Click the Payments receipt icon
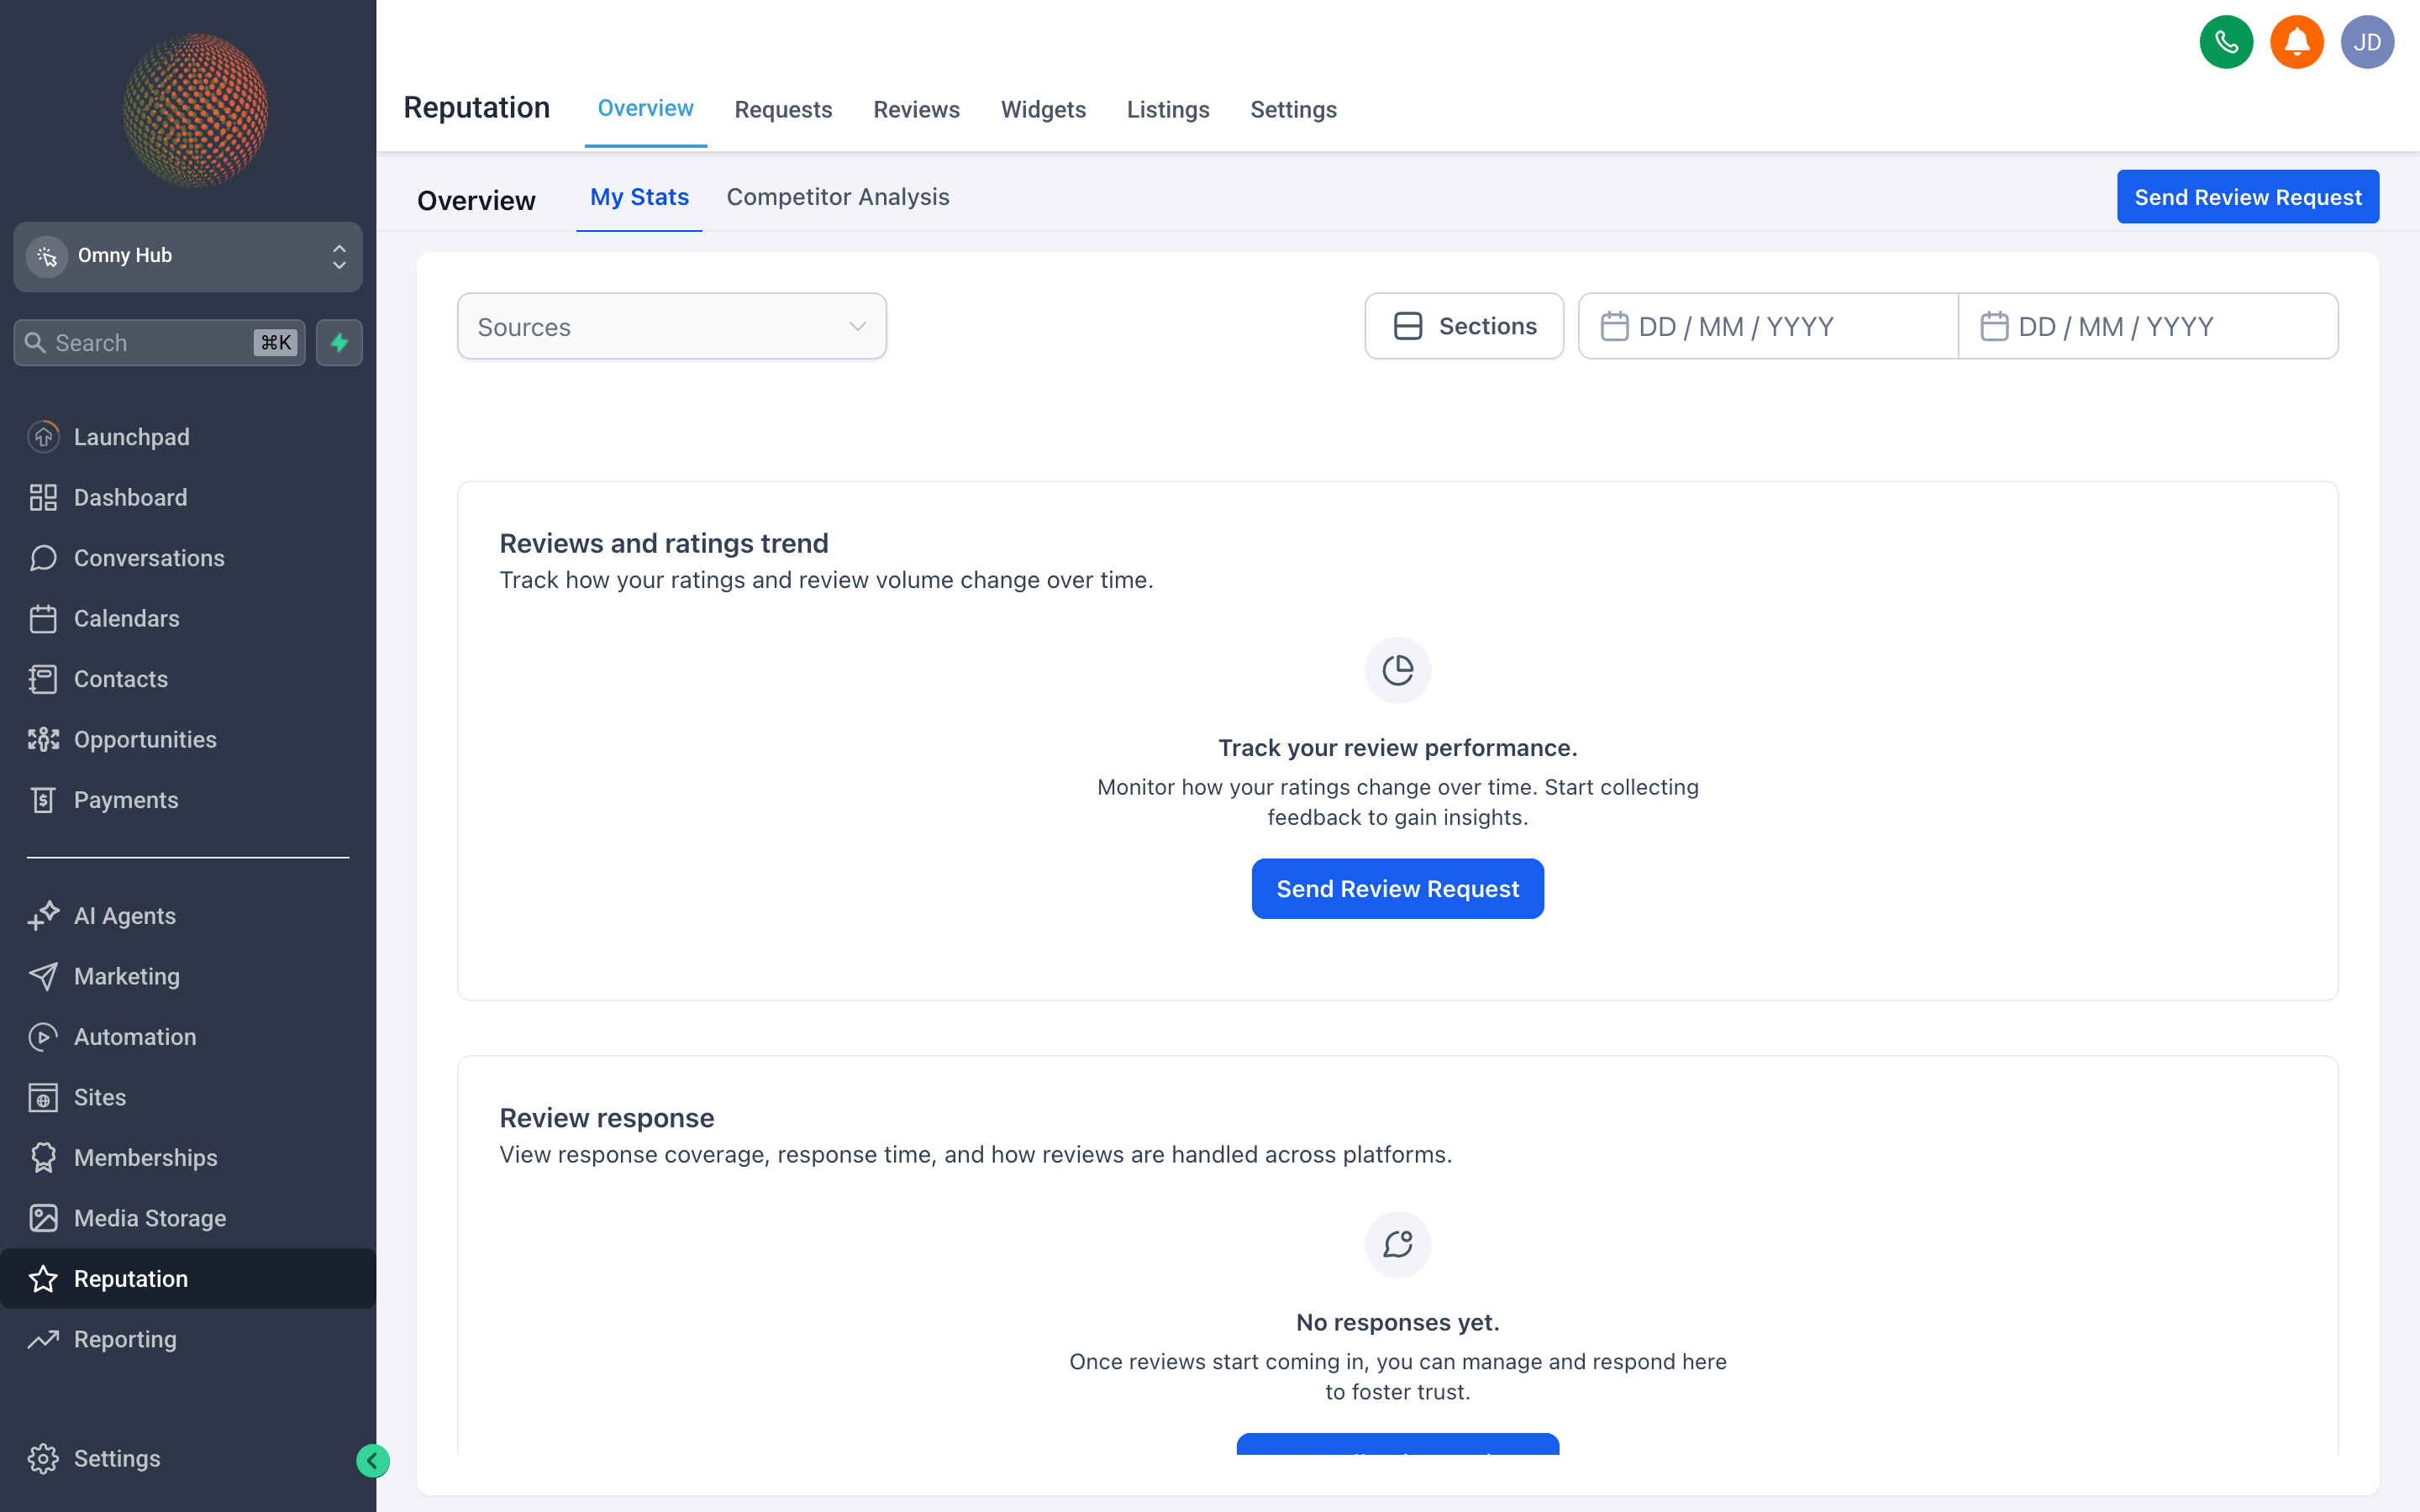 (x=43, y=800)
